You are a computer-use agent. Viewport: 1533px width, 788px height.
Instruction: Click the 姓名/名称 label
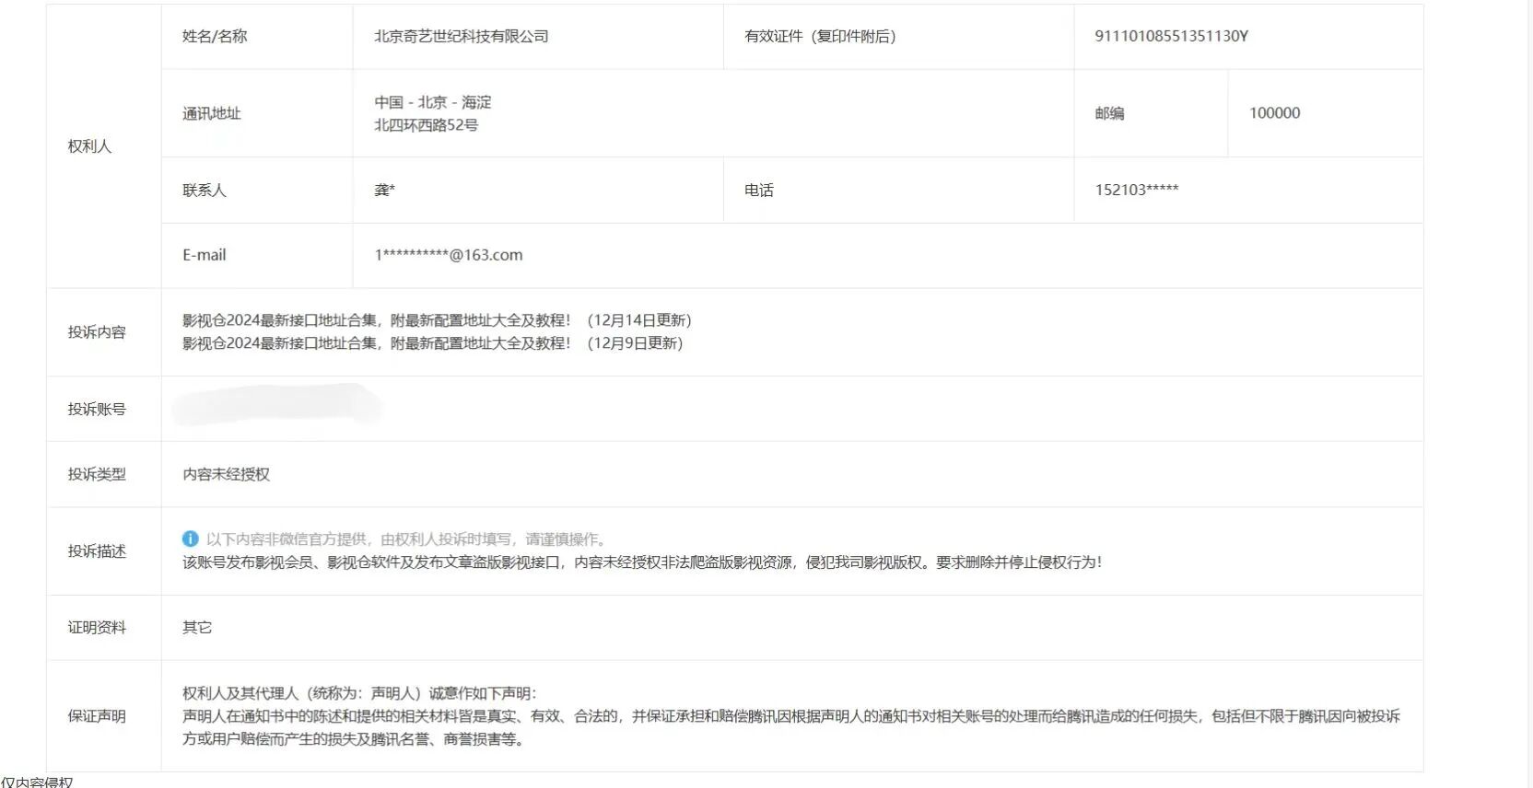click(x=215, y=36)
